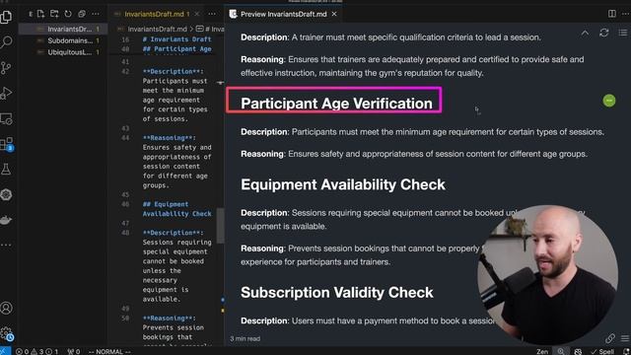Open the Extensions view
The width and height of the screenshot is (631, 355).
(x=7, y=144)
